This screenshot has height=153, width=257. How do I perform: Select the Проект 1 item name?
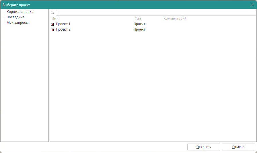click(63, 24)
